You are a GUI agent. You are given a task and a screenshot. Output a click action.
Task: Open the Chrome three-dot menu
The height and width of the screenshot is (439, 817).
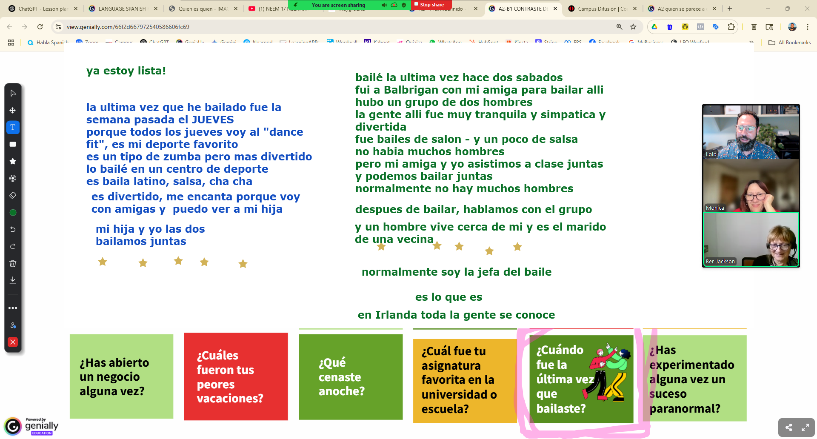coord(808,27)
